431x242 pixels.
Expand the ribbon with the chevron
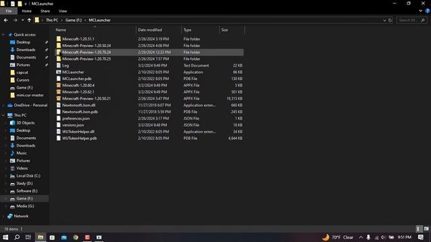pos(420,11)
